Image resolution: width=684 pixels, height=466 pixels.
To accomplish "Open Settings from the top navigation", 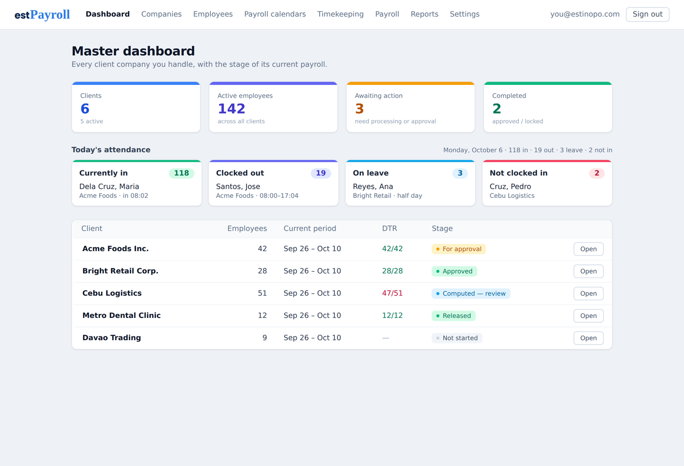I will click(465, 14).
